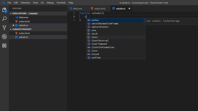
Task: Click the VS Code logo in title bar
Action: tap(3, 2)
